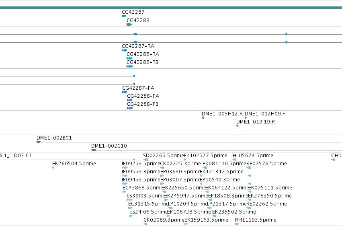
Task: Open the EP18508.3prime EST label
Action: point(228,196)
